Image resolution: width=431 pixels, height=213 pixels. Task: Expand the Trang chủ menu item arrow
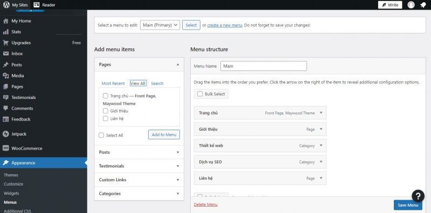(x=321, y=113)
